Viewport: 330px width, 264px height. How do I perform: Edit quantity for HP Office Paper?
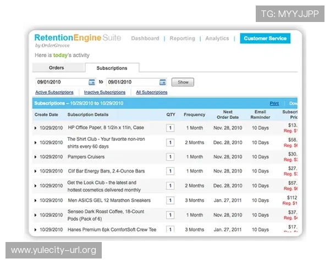pos(170,128)
